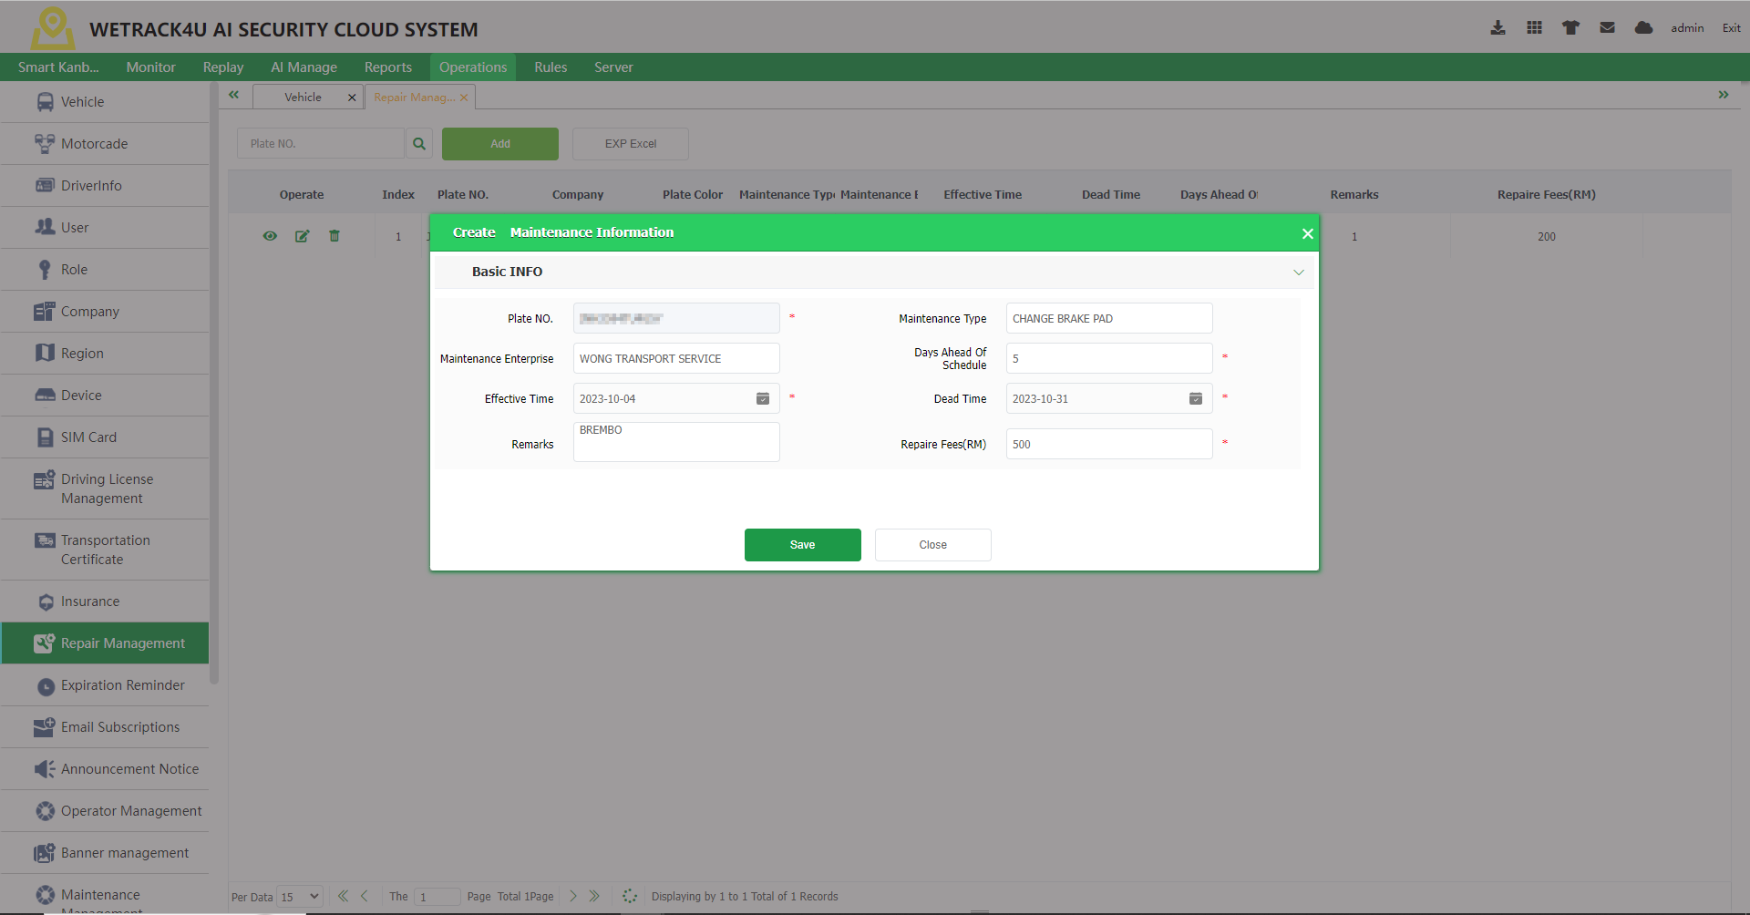
Task: Click the EXP Excel button
Action: pyautogui.click(x=630, y=143)
